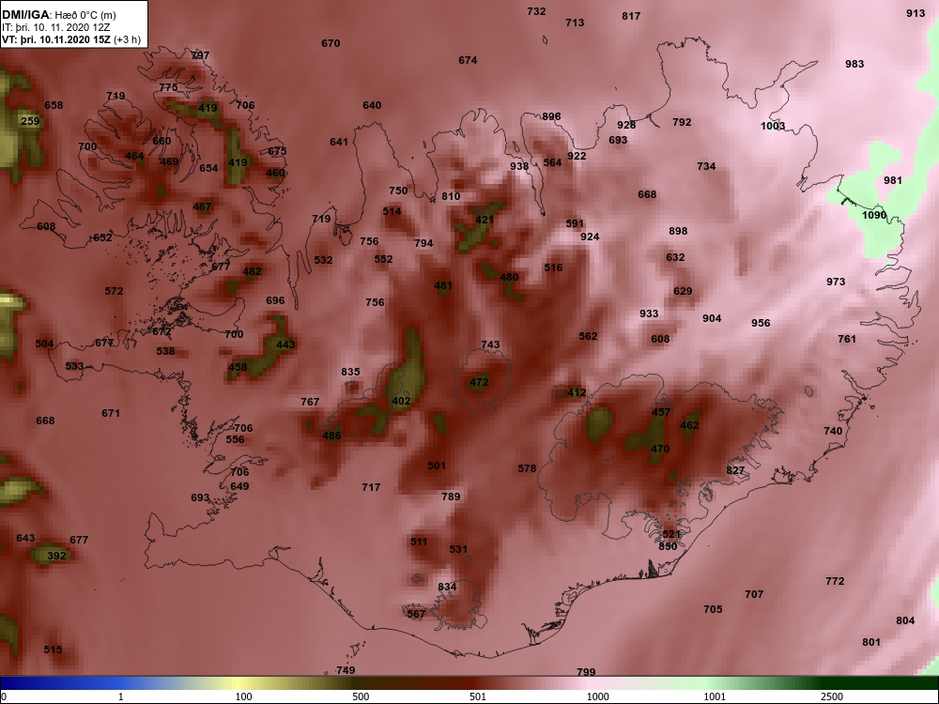Click the VT 15Z (+3 h) valid time line

click(x=71, y=40)
